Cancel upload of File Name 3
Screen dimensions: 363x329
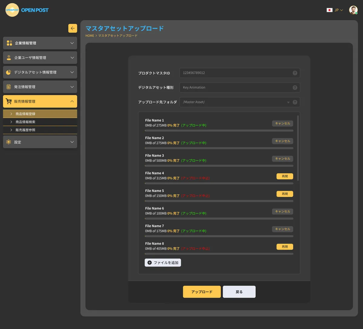283,159
